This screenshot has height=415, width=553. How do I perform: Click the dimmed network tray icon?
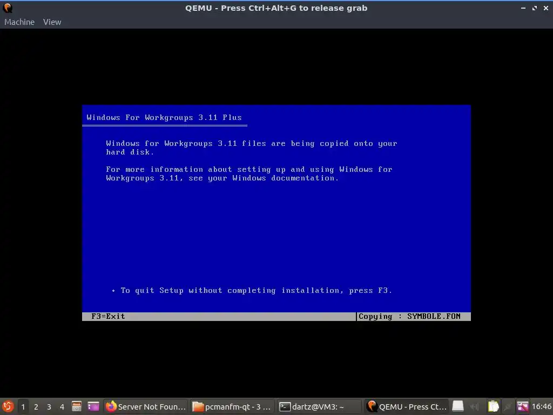pyautogui.click(x=508, y=406)
